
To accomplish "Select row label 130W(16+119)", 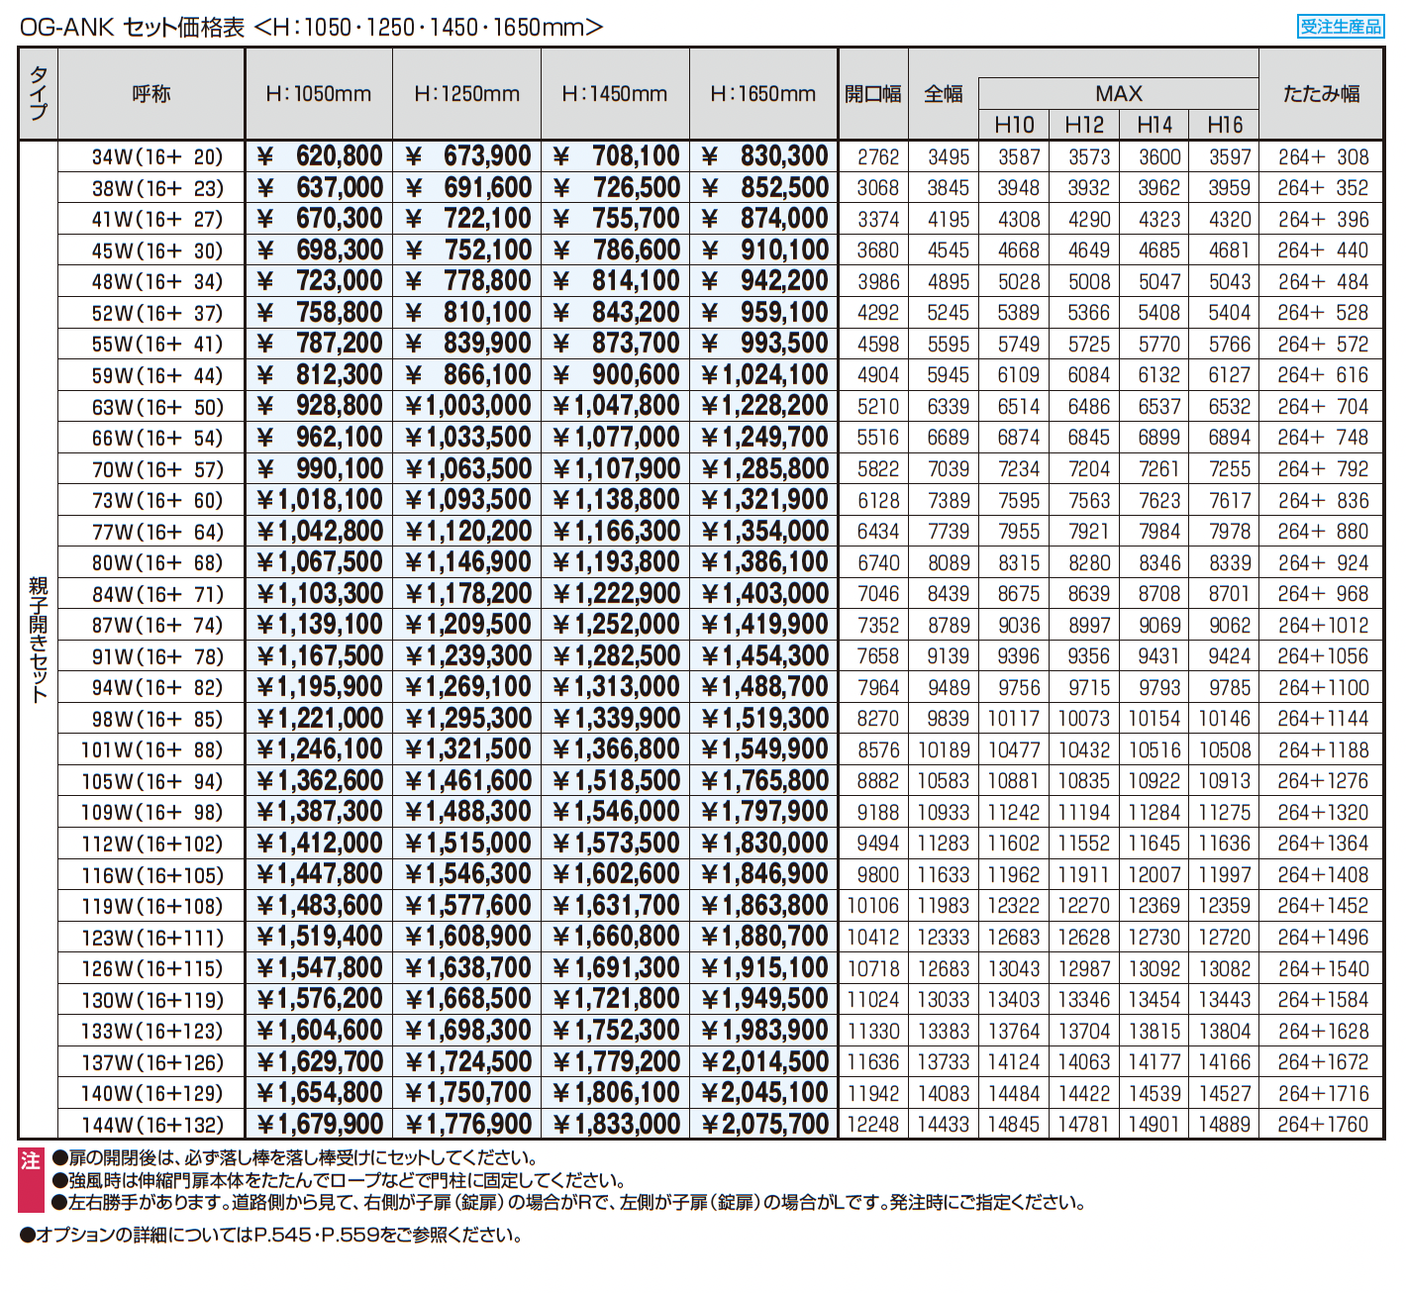I will click(x=152, y=1000).
